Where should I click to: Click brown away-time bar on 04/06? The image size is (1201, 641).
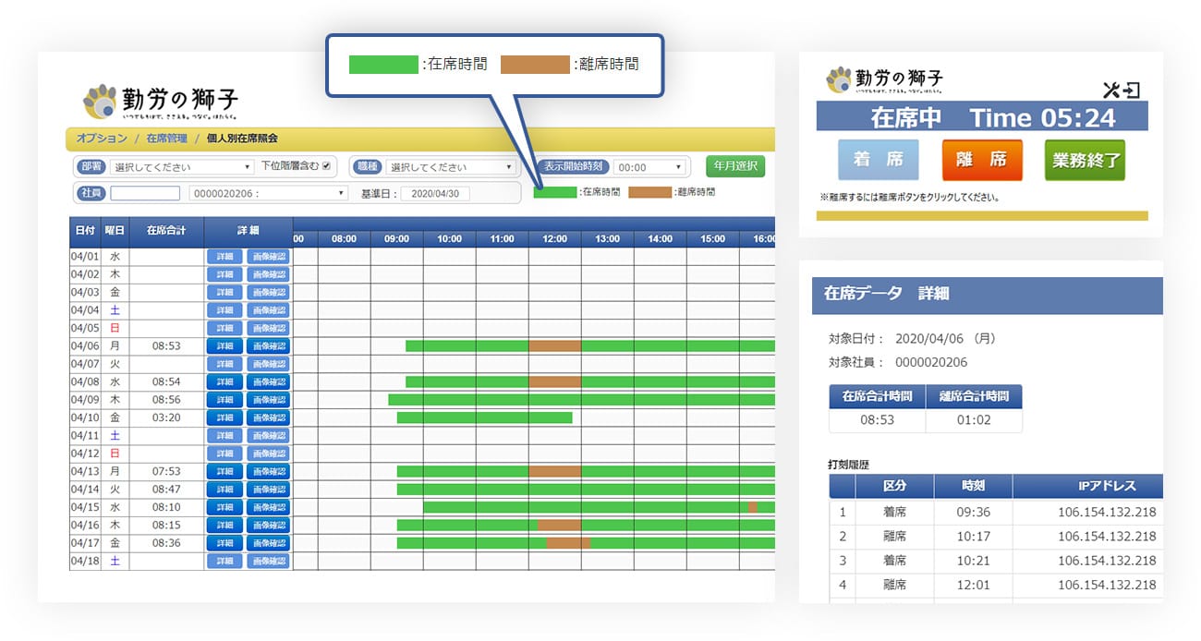(x=554, y=346)
